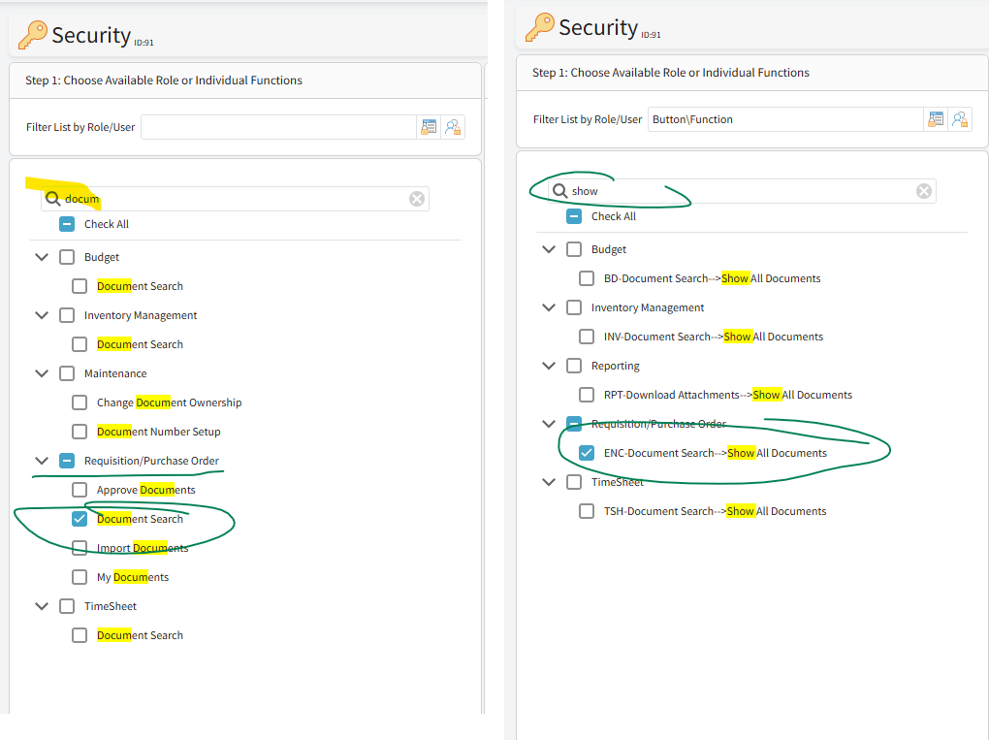989x740 pixels.
Task: Open role list icon beside empty filter field
Action: [x=429, y=127]
